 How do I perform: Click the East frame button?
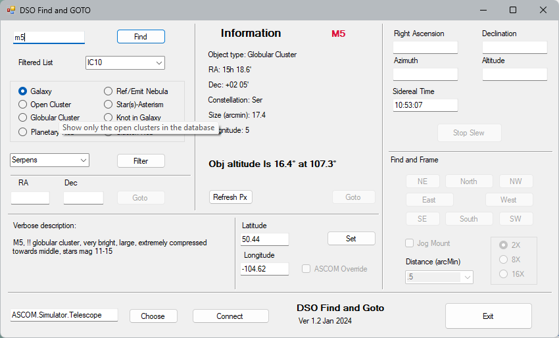(429, 200)
